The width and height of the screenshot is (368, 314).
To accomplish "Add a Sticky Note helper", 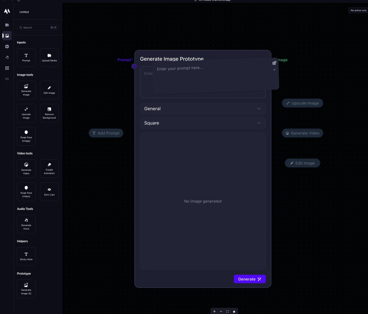I will 26,257.
